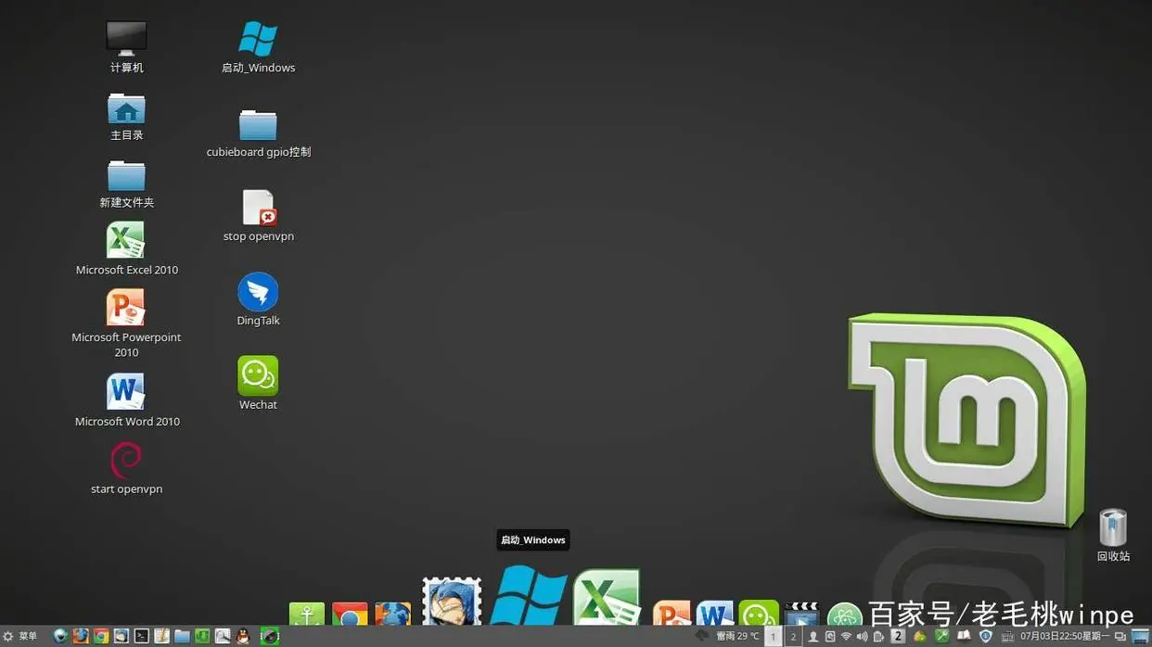Select the start openvpn desktop launcher
1152x647 pixels.
(x=126, y=468)
